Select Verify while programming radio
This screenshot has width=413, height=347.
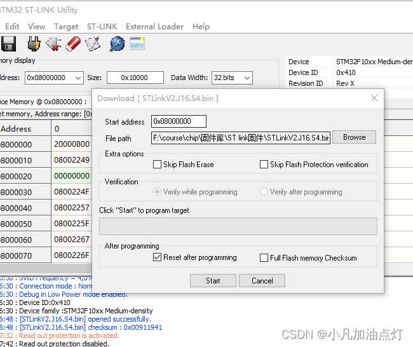(157, 192)
